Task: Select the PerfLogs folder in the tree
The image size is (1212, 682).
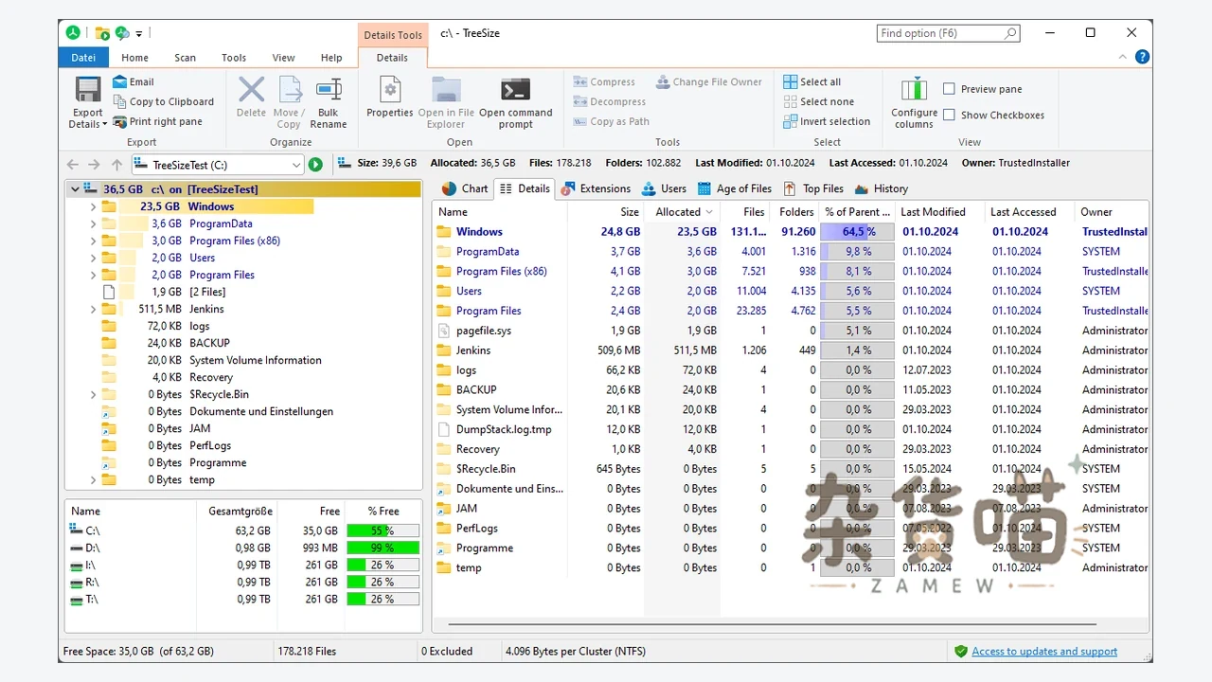Action: coord(210,445)
